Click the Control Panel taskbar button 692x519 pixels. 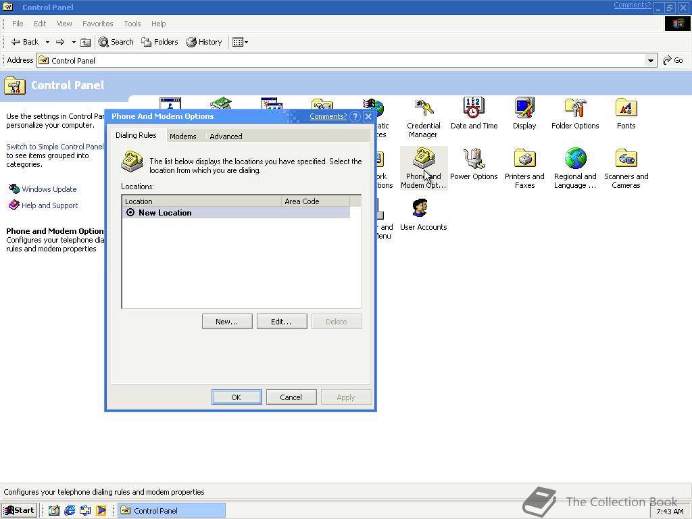pyautogui.click(x=172, y=511)
